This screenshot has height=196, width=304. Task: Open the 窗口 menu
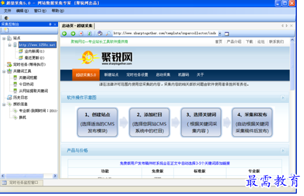[40, 11]
